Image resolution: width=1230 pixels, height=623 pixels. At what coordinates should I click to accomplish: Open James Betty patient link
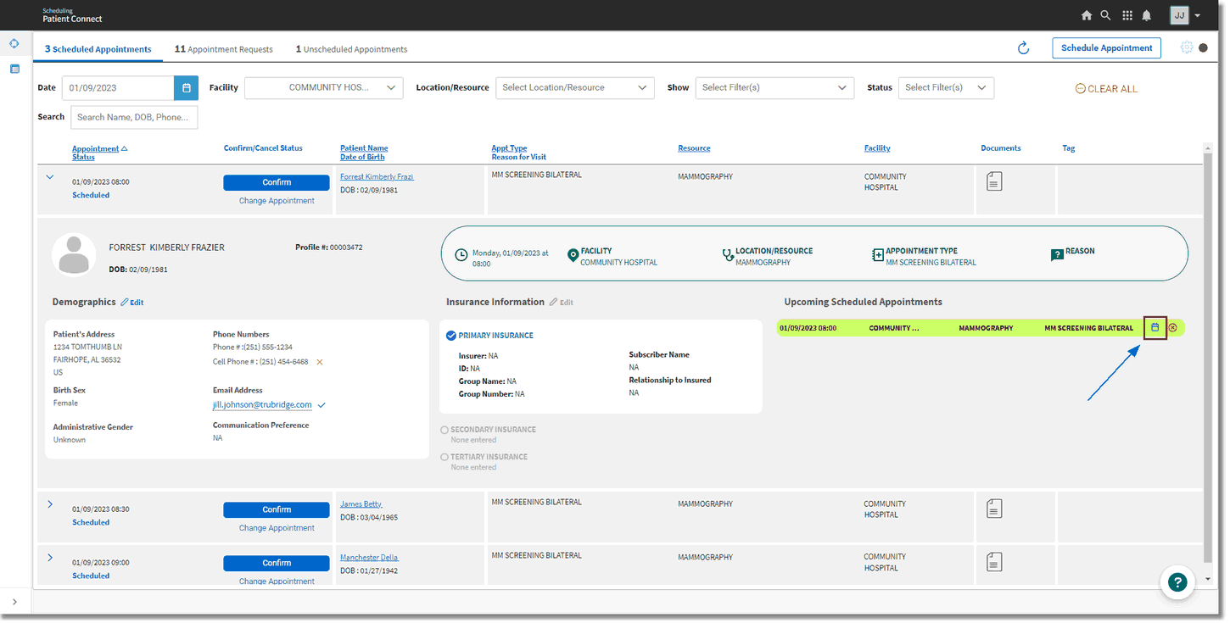[361, 503]
